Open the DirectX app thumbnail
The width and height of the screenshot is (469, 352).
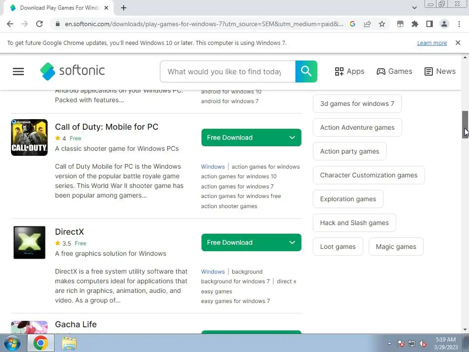[x=29, y=242]
